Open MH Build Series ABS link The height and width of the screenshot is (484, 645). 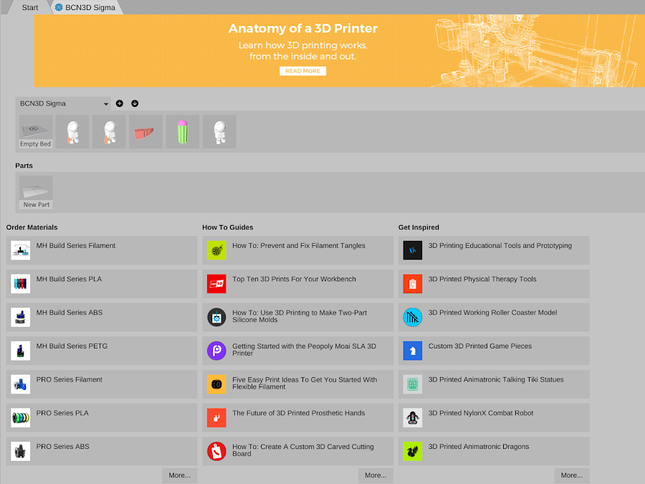(x=69, y=313)
